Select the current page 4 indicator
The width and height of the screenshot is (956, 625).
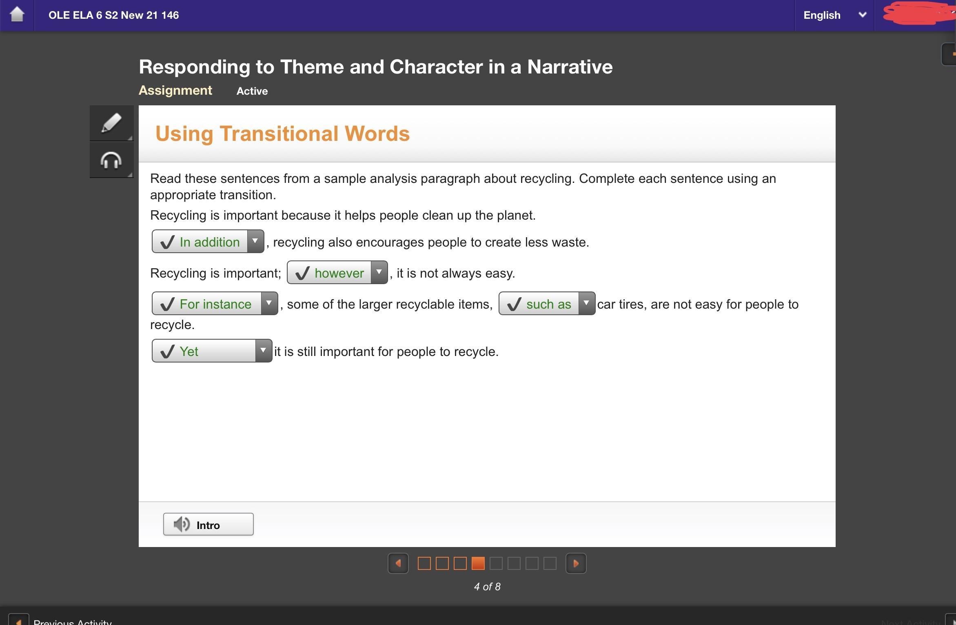point(478,563)
